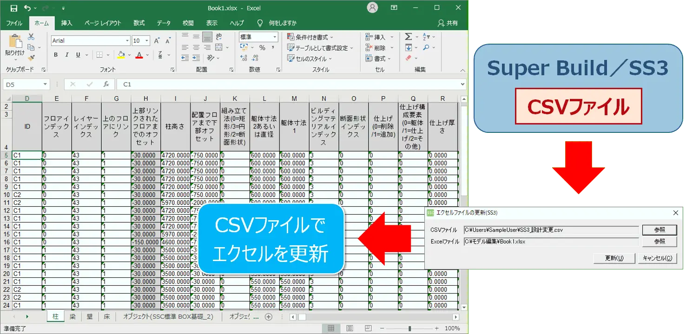
Task: Increase decimal places
Action: pyautogui.click(x=244, y=58)
